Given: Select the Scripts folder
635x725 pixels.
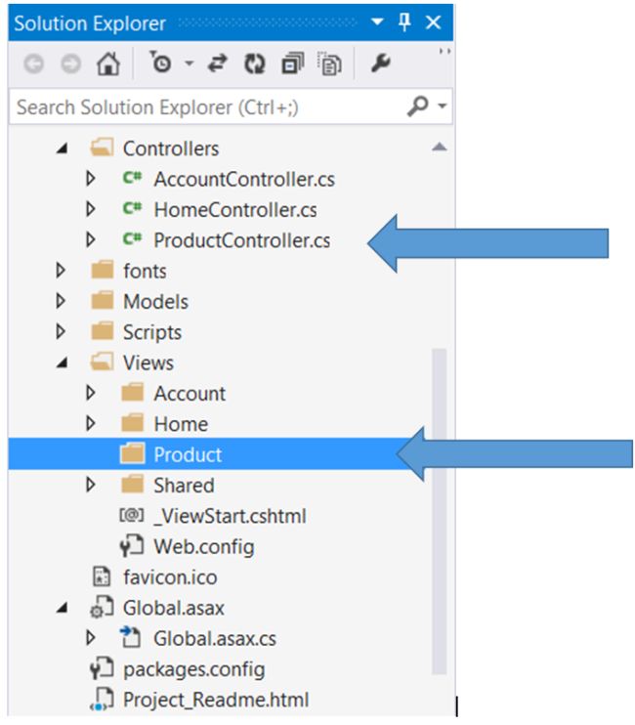Looking at the screenshot, I should click(152, 333).
